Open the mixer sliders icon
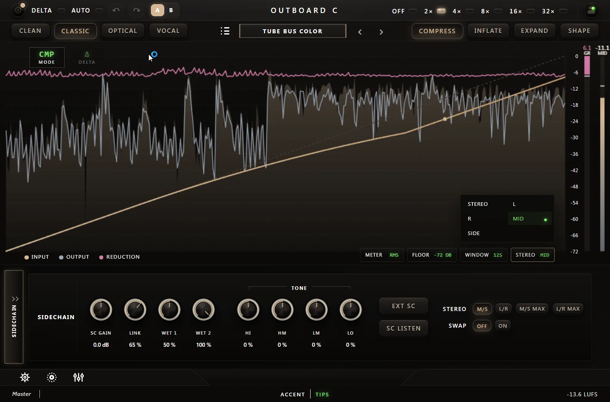The image size is (610, 402). click(78, 377)
